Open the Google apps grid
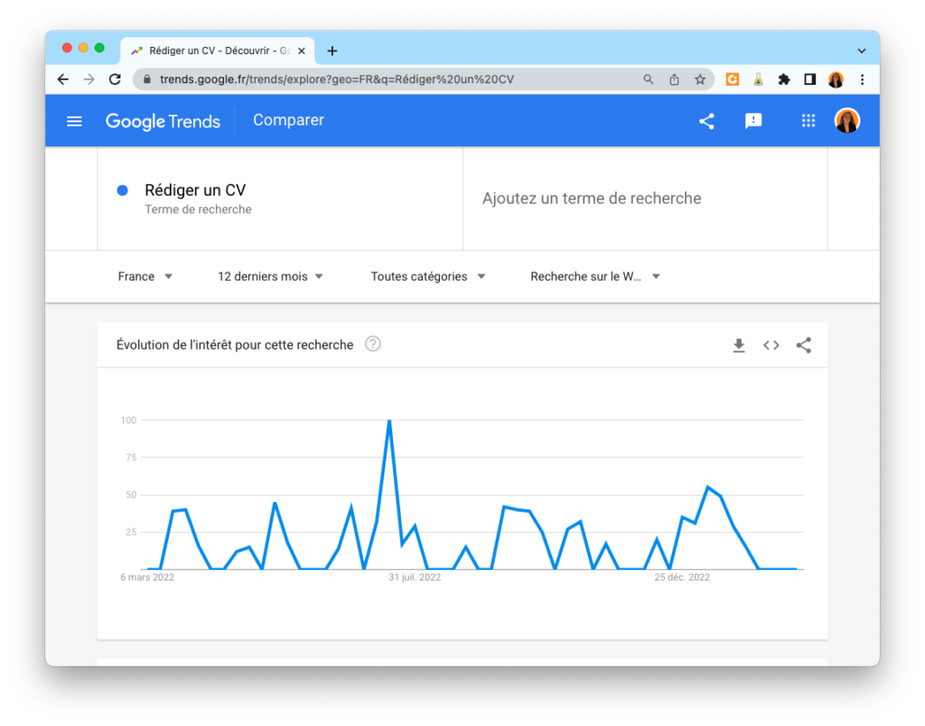The width and height of the screenshot is (925, 726). [x=808, y=121]
